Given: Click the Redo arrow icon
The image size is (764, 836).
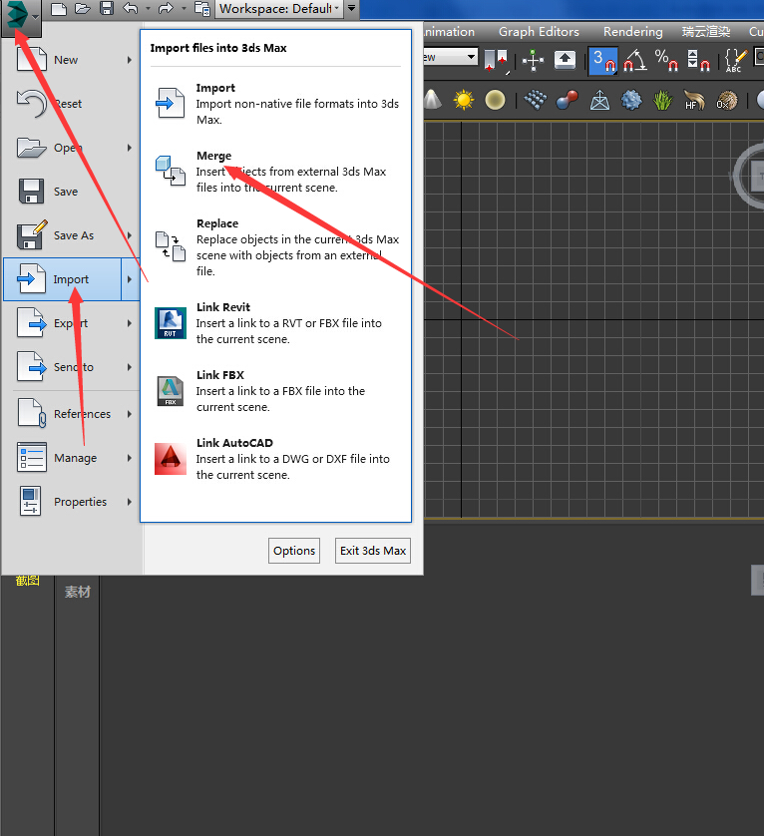Looking at the screenshot, I should click(166, 9).
